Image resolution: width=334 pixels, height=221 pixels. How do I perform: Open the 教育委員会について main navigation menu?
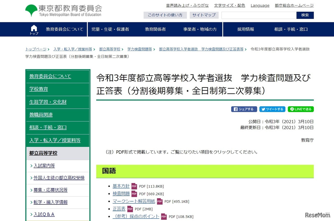tap(64, 29)
